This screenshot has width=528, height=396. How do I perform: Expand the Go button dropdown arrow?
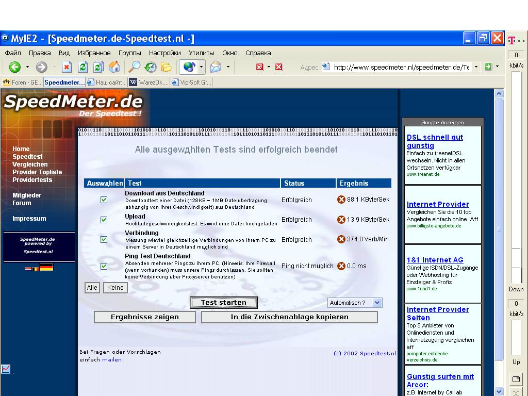click(x=497, y=67)
